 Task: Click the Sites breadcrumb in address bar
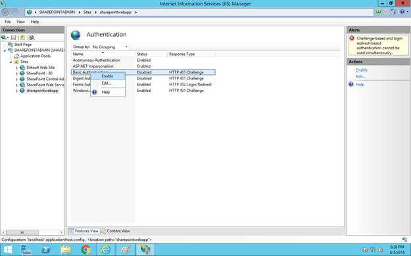[x=87, y=12]
